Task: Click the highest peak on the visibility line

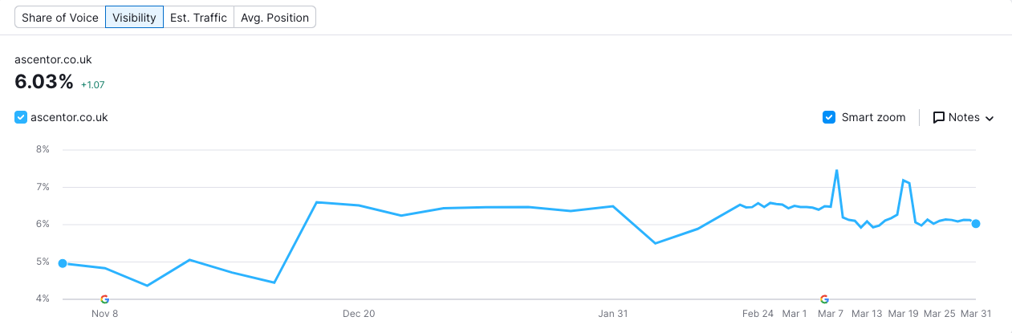Action: (836, 170)
